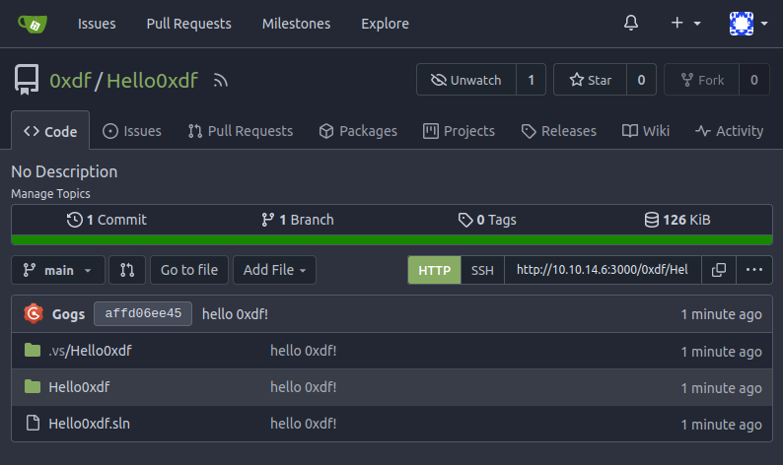
Task: Toggle Unwatch on this repository
Action: click(x=466, y=81)
